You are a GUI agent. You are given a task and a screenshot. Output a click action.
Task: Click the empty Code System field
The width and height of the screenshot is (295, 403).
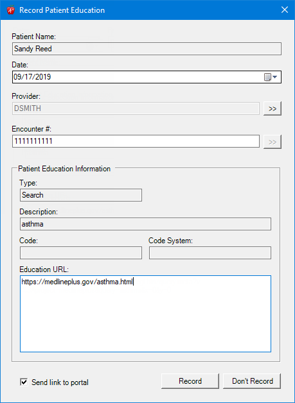[x=210, y=253]
